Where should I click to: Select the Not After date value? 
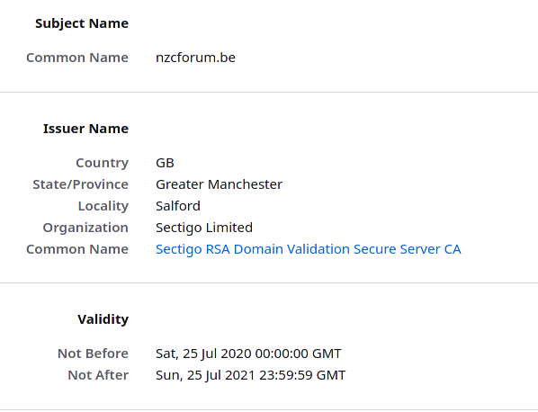[x=250, y=375]
